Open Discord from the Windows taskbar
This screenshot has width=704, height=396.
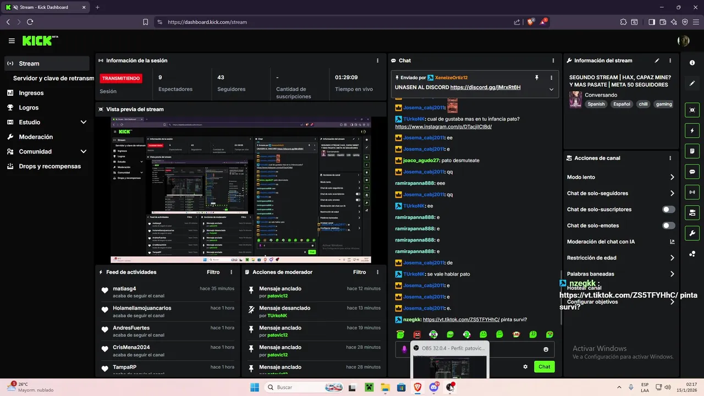tap(433, 387)
